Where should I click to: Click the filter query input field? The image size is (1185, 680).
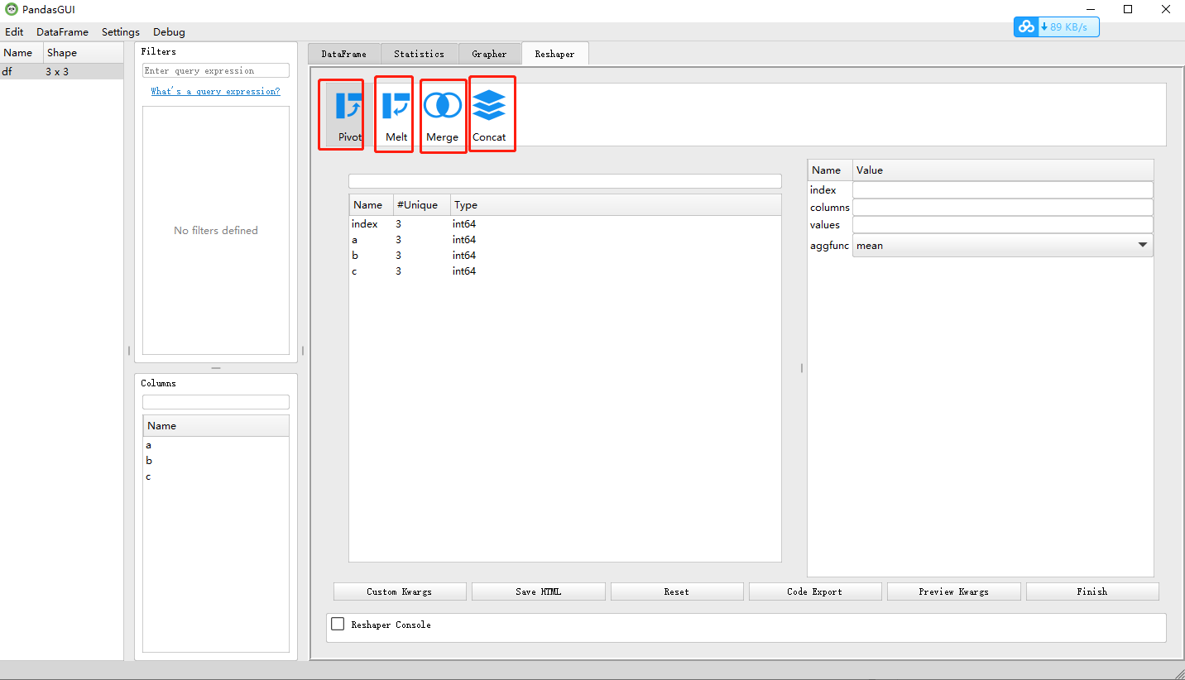coord(215,70)
